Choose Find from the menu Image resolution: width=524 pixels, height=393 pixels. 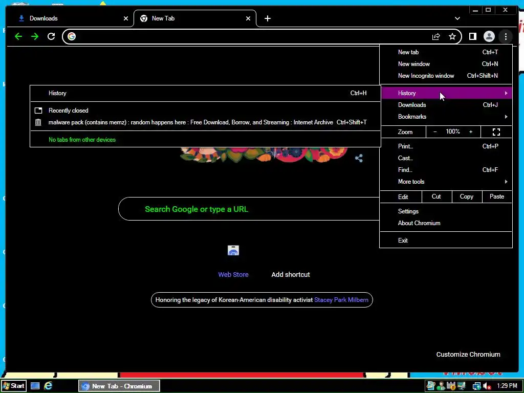pyautogui.click(x=446, y=170)
